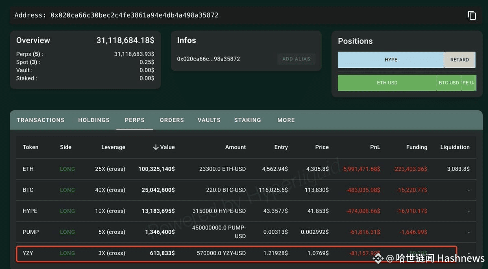Sort by the Funding column header
The height and width of the screenshot is (269, 488).
tap(417, 147)
